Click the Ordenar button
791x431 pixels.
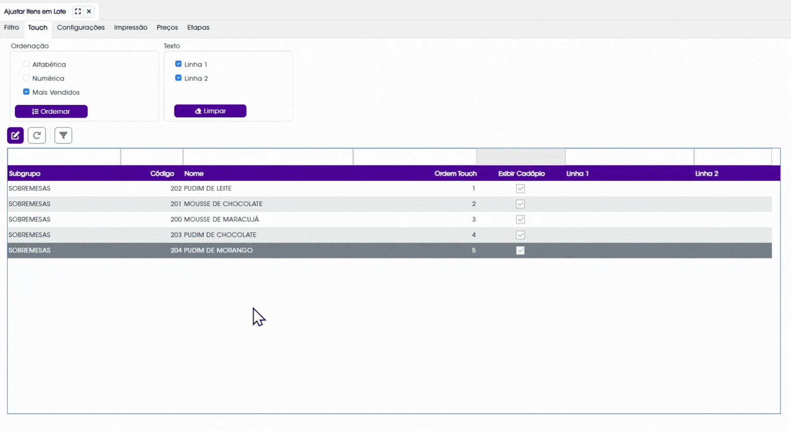[51, 111]
